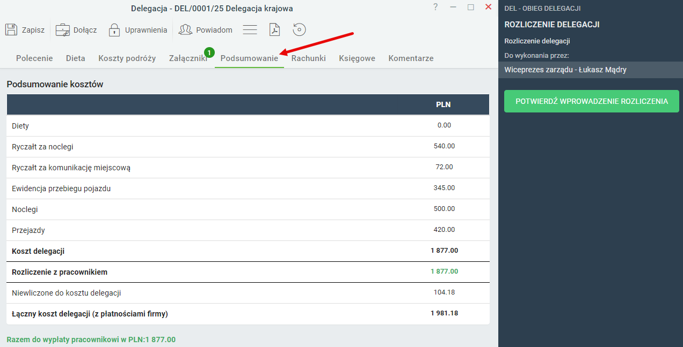Click the green attachments count badge
Image resolution: width=683 pixels, height=347 pixels.
click(x=209, y=52)
